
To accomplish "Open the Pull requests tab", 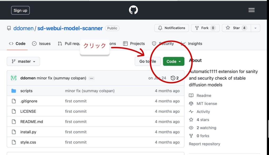I will pos(69,44).
